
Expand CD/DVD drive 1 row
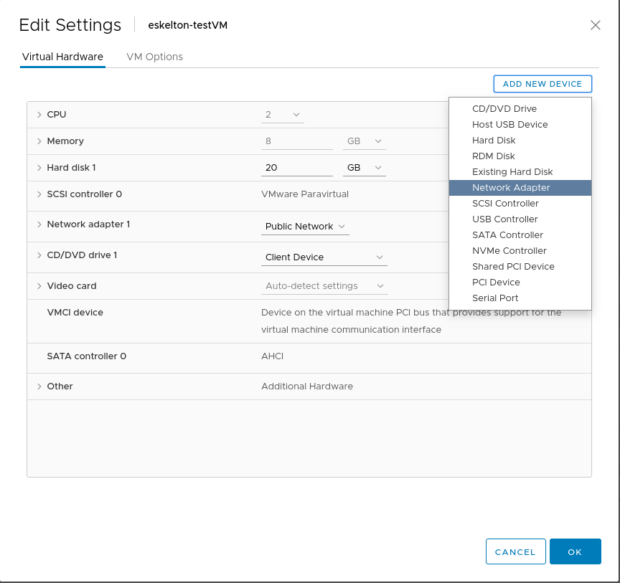(39, 255)
